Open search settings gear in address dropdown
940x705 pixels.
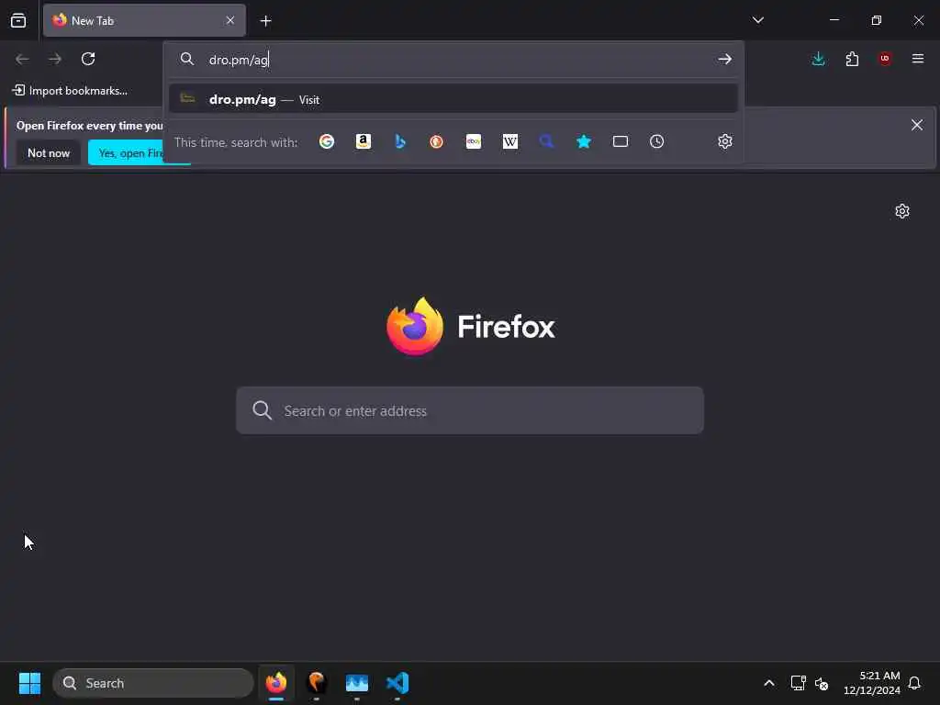725,141
